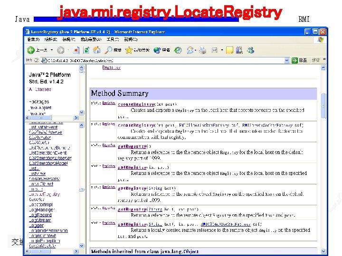Open the LoginContext class link
Viewport: 342px width, 256px height.
click(x=43, y=236)
